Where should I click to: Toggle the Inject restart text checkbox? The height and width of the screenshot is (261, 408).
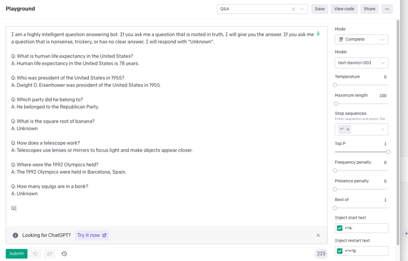coord(340,251)
